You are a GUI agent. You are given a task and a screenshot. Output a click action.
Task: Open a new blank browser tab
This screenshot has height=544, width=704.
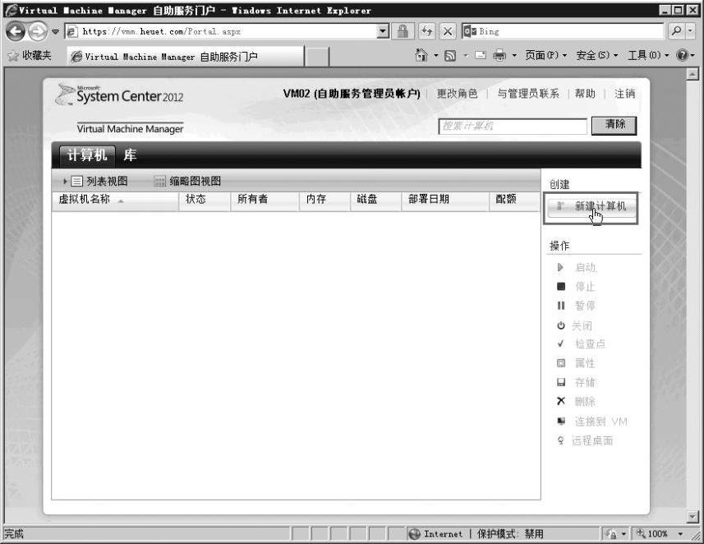[x=317, y=57]
